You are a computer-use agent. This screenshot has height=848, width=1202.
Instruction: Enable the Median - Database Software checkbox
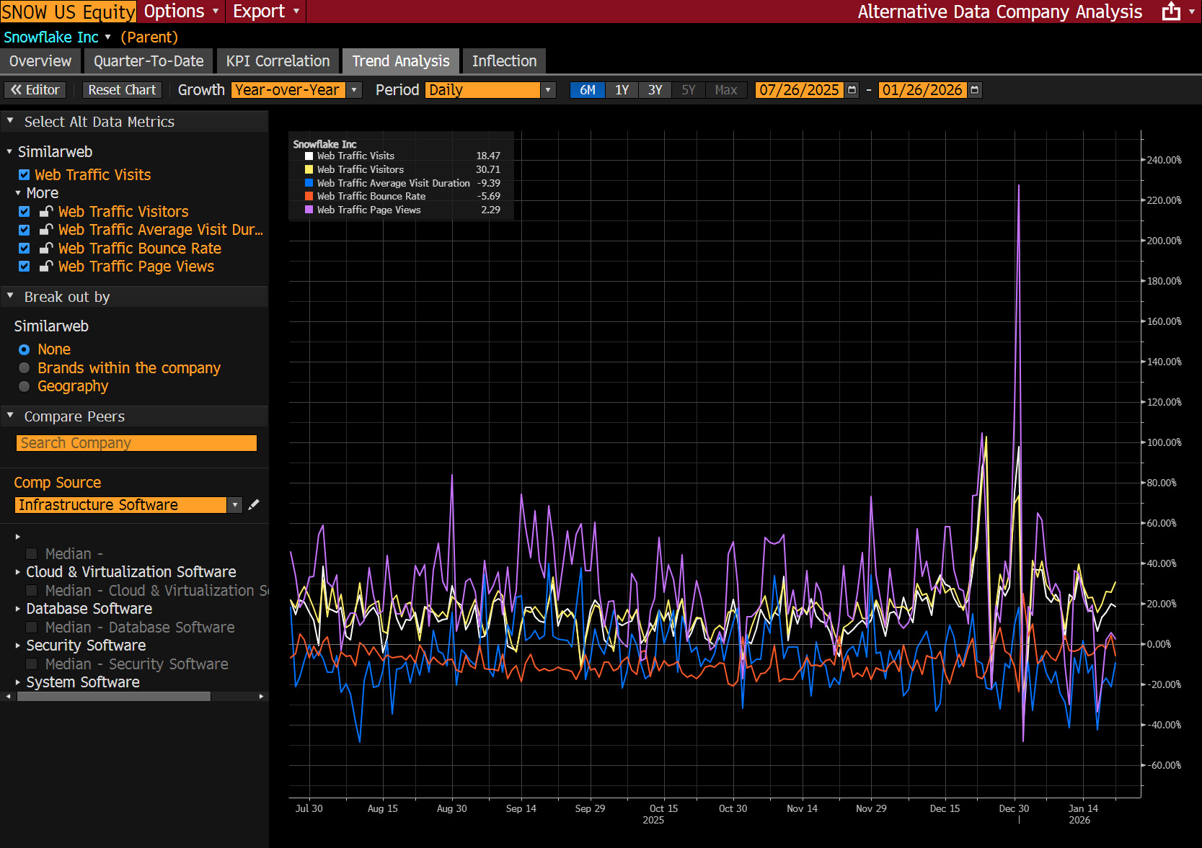(32, 628)
